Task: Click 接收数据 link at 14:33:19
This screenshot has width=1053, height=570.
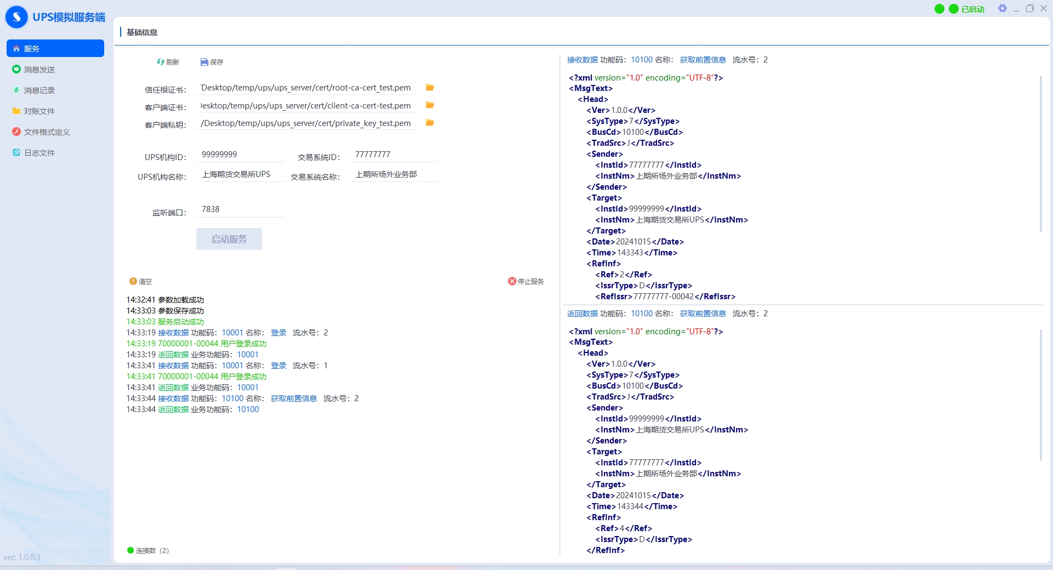Action: click(x=173, y=333)
